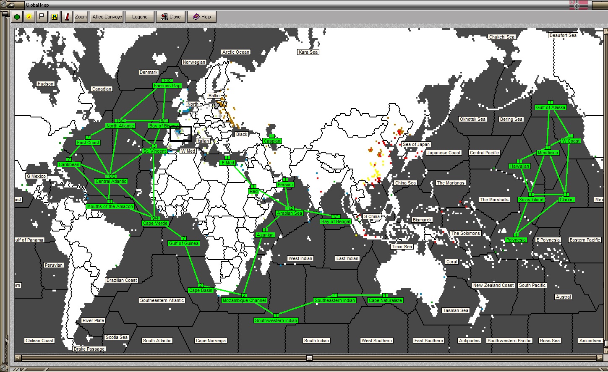Select the Central Atlantic convoy zone
The image size is (608, 372).
(x=111, y=181)
